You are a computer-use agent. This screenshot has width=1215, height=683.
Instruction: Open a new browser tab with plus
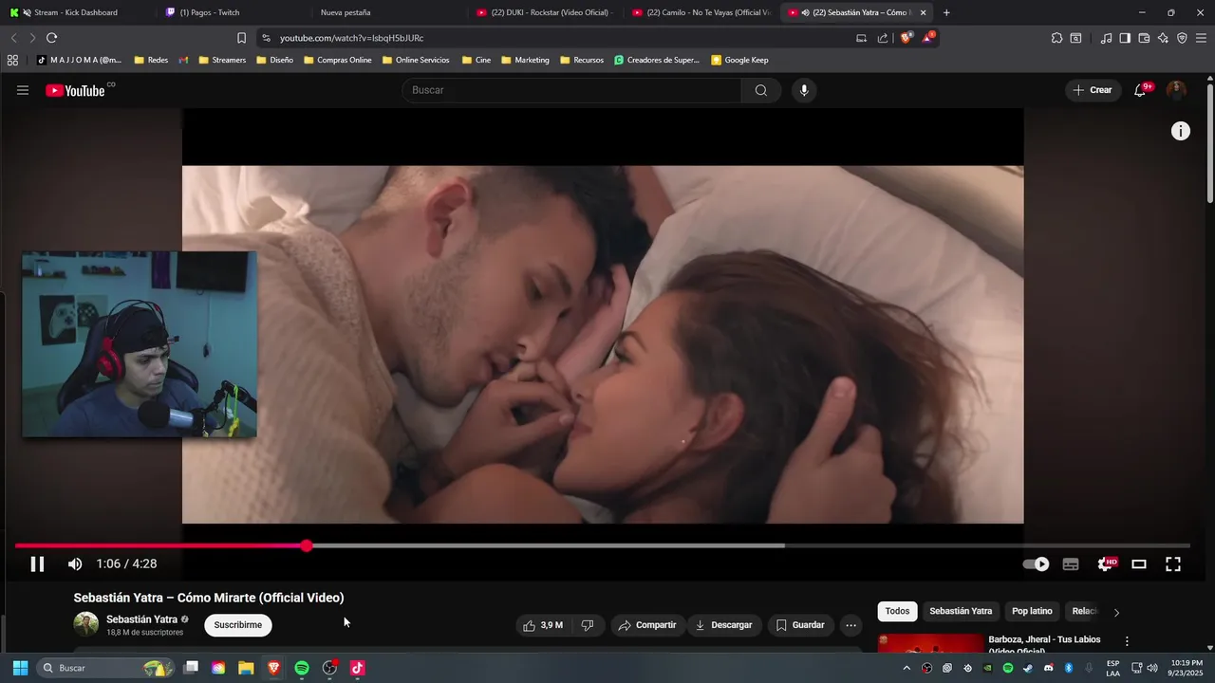tap(946, 12)
